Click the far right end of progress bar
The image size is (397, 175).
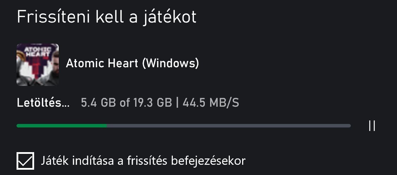click(x=349, y=125)
